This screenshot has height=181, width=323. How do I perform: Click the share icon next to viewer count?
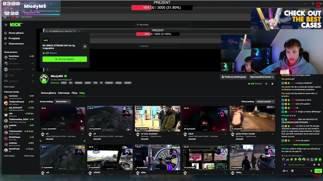pyautogui.click(x=266, y=84)
